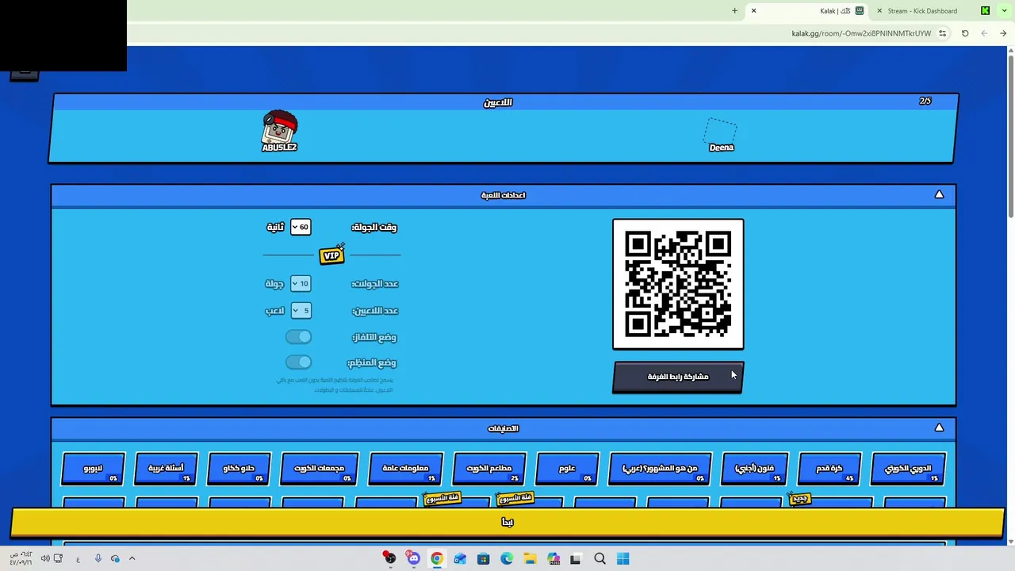Open the volume control in the tray
Image resolution: width=1015 pixels, height=571 pixels.
(45, 558)
